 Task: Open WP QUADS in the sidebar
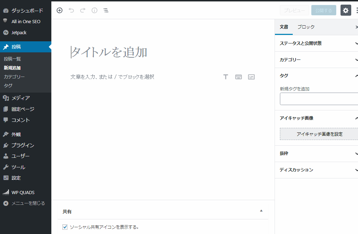23,192
